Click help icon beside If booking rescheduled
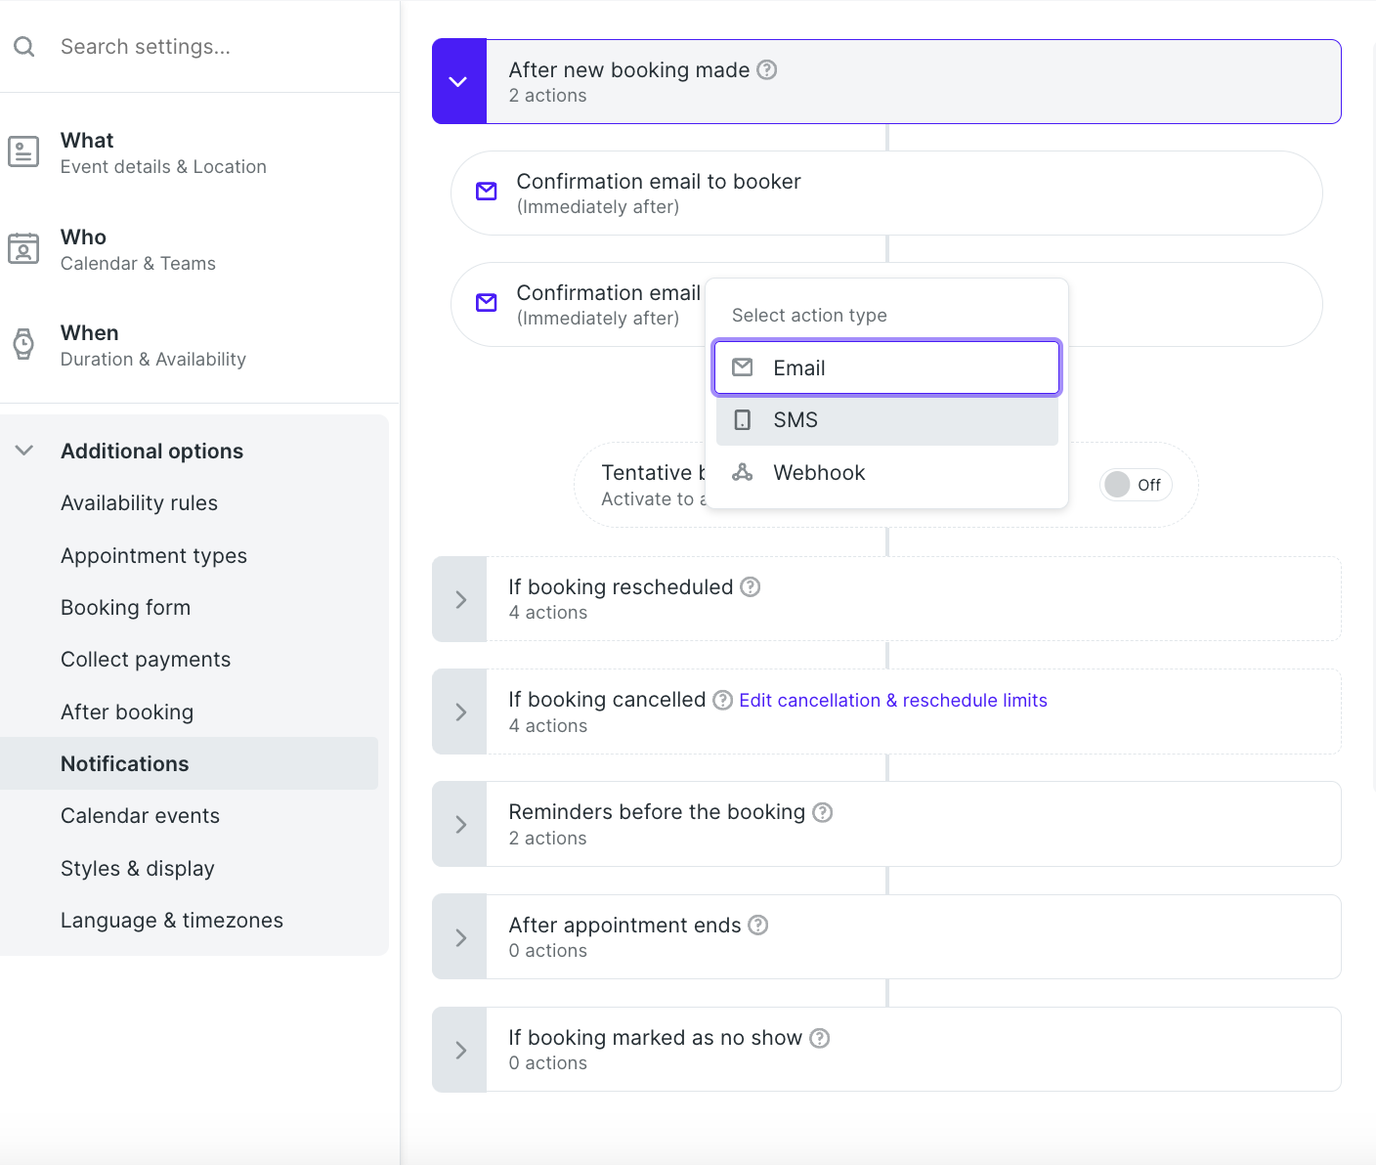Screen dimensions: 1376x1165 coord(751,586)
